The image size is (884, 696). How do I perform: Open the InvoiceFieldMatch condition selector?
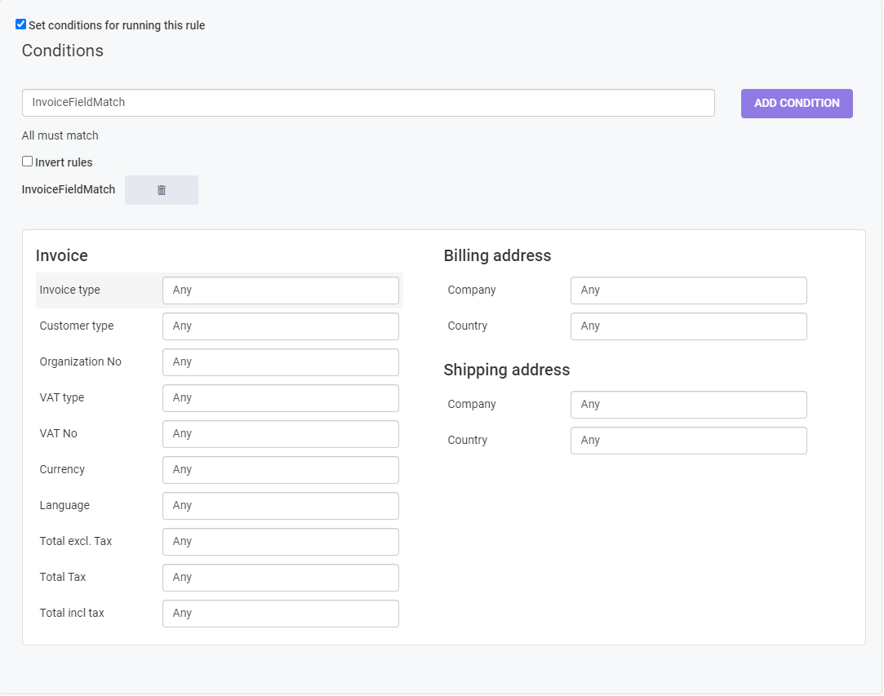tap(367, 103)
